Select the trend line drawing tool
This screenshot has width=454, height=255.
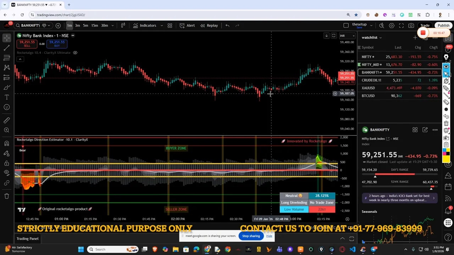(x=7, y=47)
